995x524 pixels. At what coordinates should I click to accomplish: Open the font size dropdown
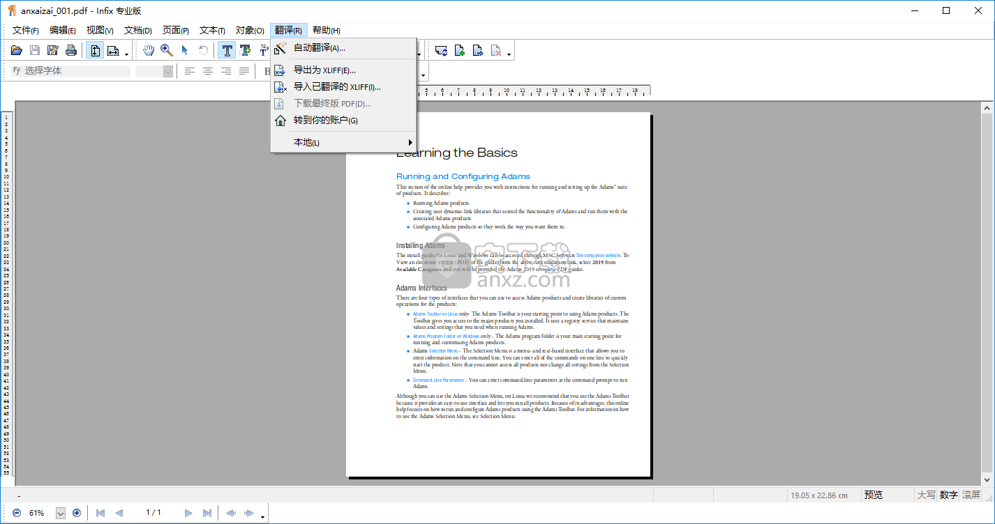coord(167,71)
